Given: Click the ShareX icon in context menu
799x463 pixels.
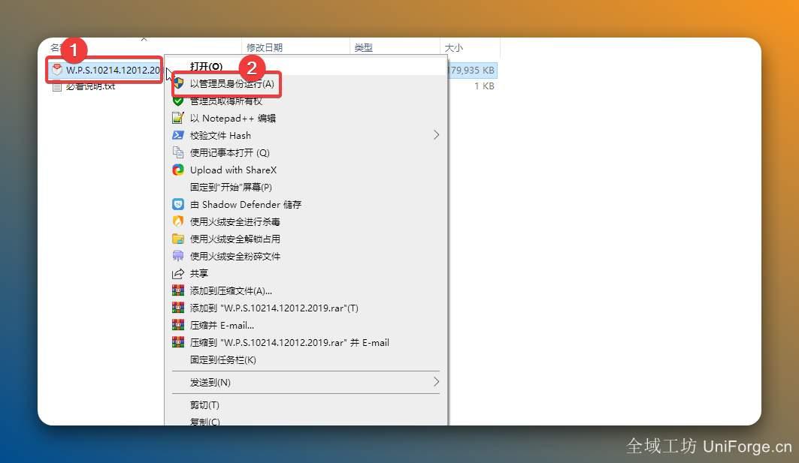Looking at the screenshot, I should coord(178,170).
